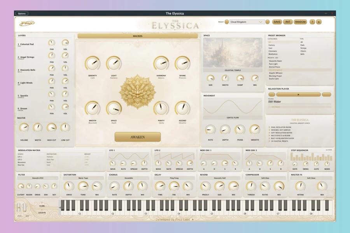This screenshot has width=350, height=233.
Task: Click the Delay TIME knob
Action: point(160,186)
